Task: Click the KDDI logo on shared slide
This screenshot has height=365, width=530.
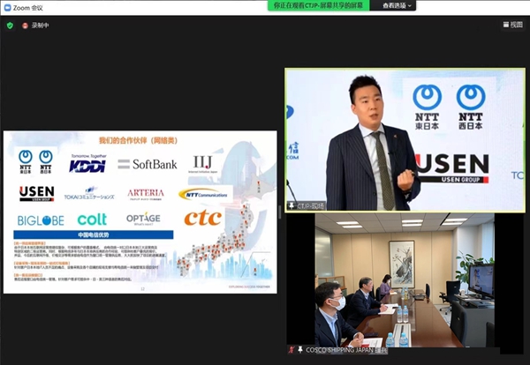Action: tap(88, 163)
